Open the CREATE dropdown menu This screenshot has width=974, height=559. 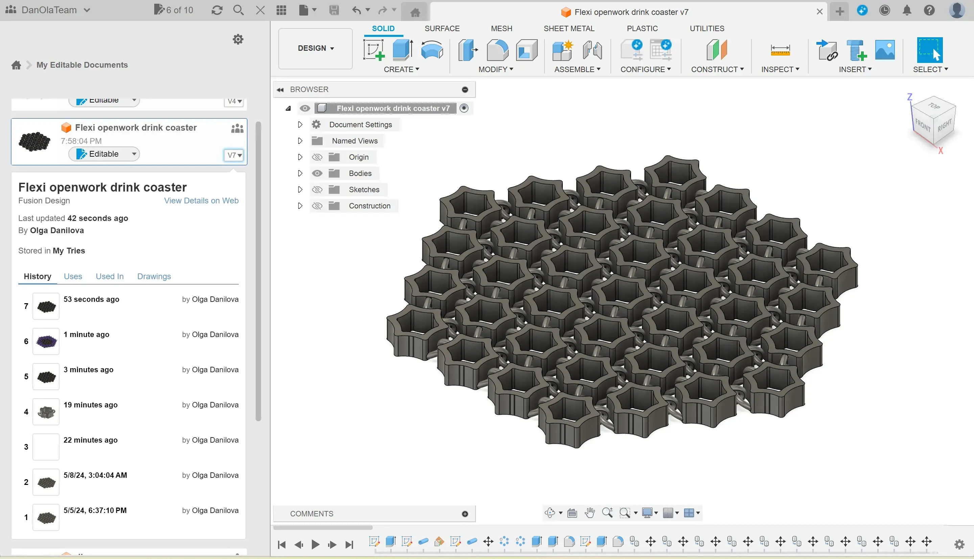pyautogui.click(x=401, y=69)
